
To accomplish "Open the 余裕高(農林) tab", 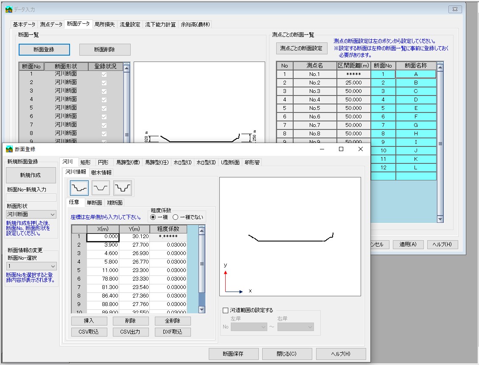I will [195, 25].
